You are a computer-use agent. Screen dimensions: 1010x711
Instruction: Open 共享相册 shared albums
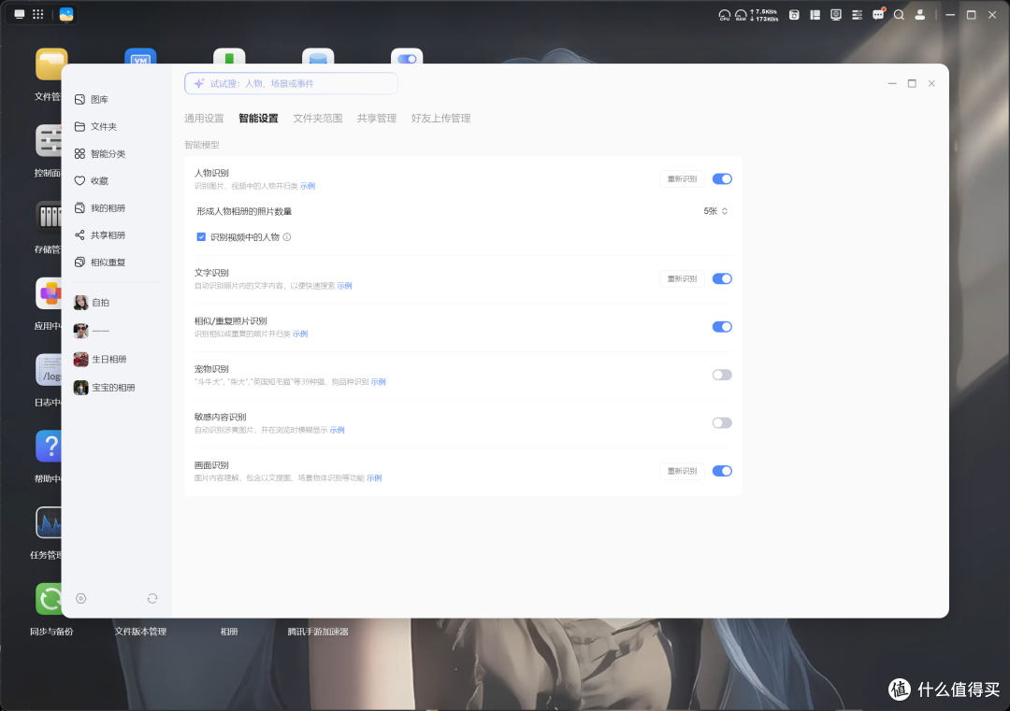click(100, 235)
